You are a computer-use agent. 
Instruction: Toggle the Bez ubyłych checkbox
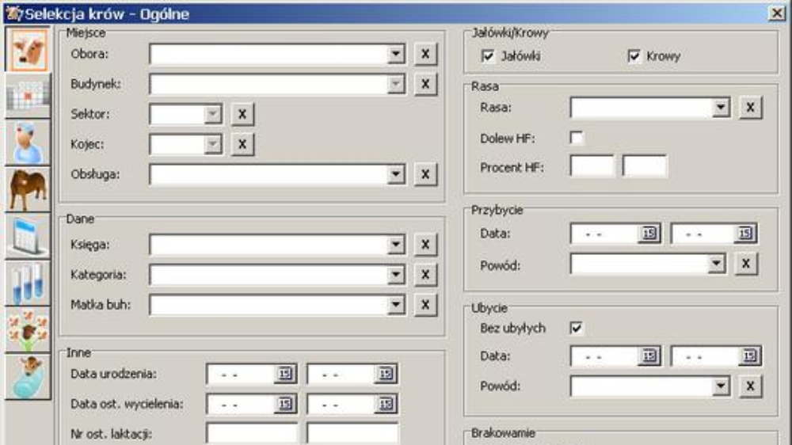pos(577,328)
